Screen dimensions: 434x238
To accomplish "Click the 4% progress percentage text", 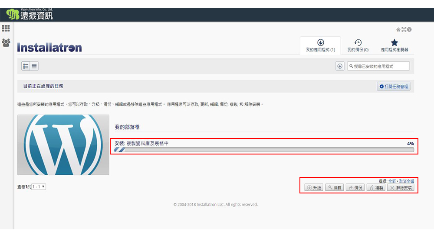I will 410,144.
